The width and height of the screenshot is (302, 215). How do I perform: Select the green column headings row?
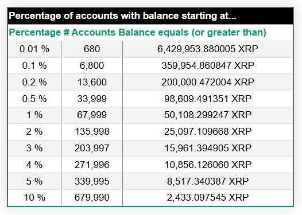[x=150, y=32]
